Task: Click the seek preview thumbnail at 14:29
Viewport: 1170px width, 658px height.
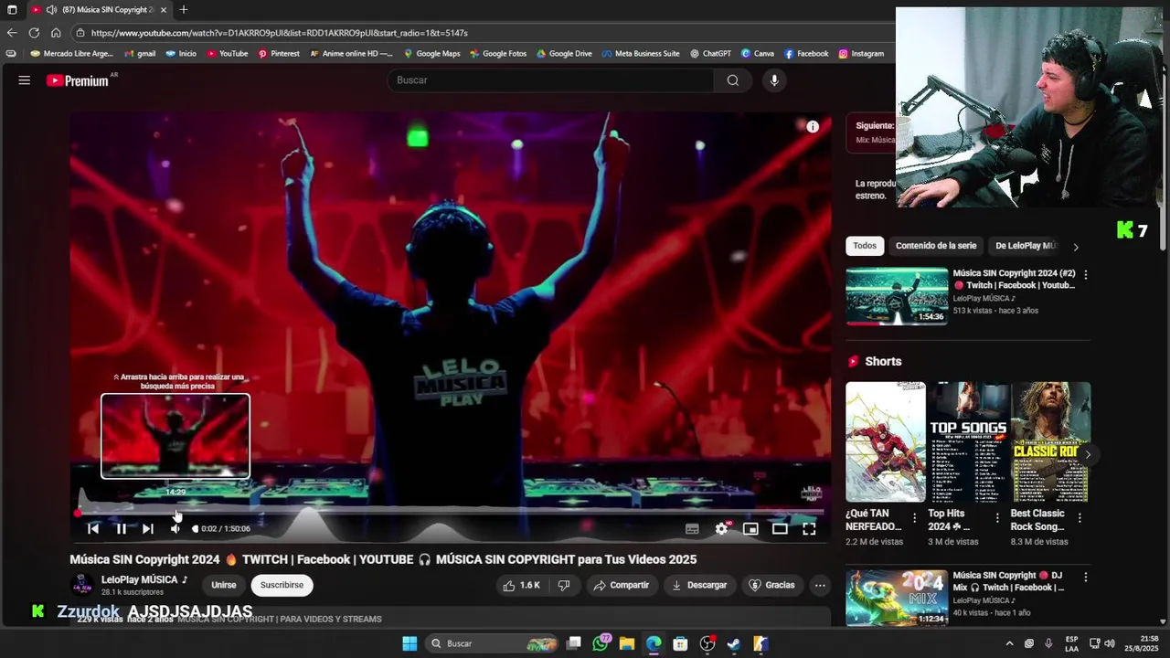Action: click(x=175, y=436)
